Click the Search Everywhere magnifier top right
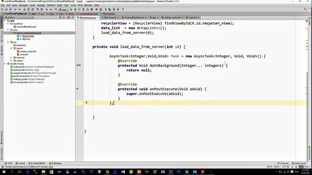 [305, 9]
